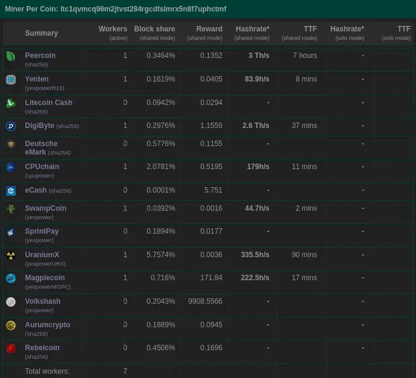416x378 pixels.
Task: Click the Hashrate solo mode header
Action: coord(347,33)
